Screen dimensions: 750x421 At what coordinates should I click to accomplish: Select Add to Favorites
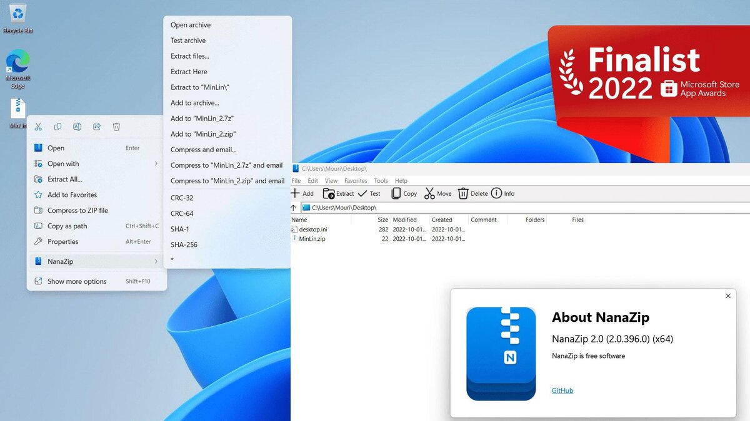pos(97,195)
